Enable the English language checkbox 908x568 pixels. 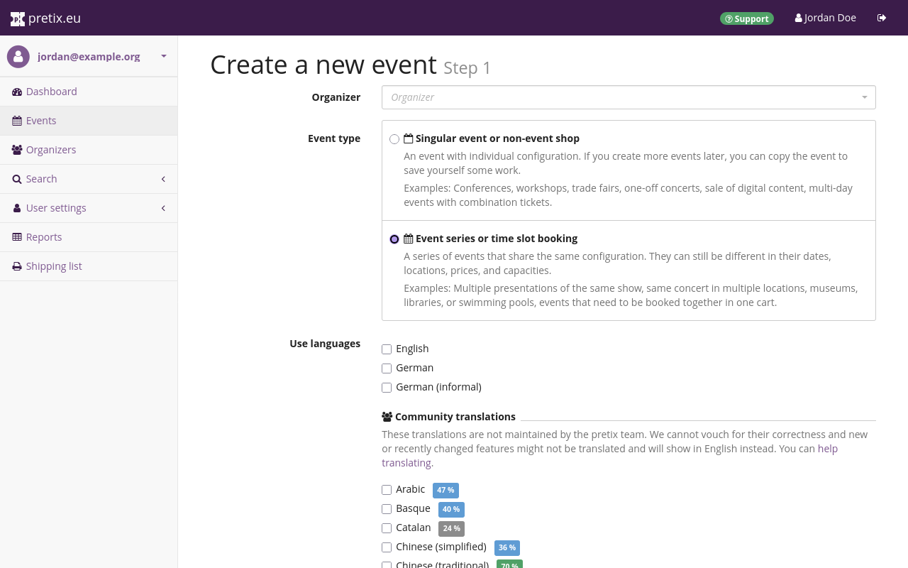pyautogui.click(x=387, y=349)
